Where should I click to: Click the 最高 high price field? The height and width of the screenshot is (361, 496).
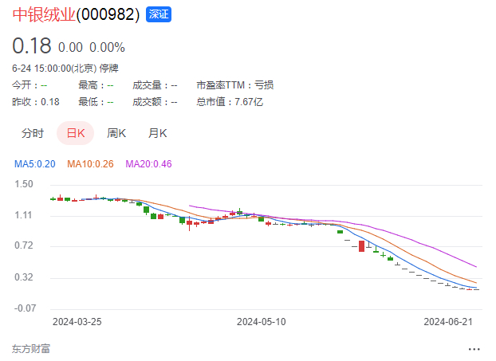(x=96, y=85)
